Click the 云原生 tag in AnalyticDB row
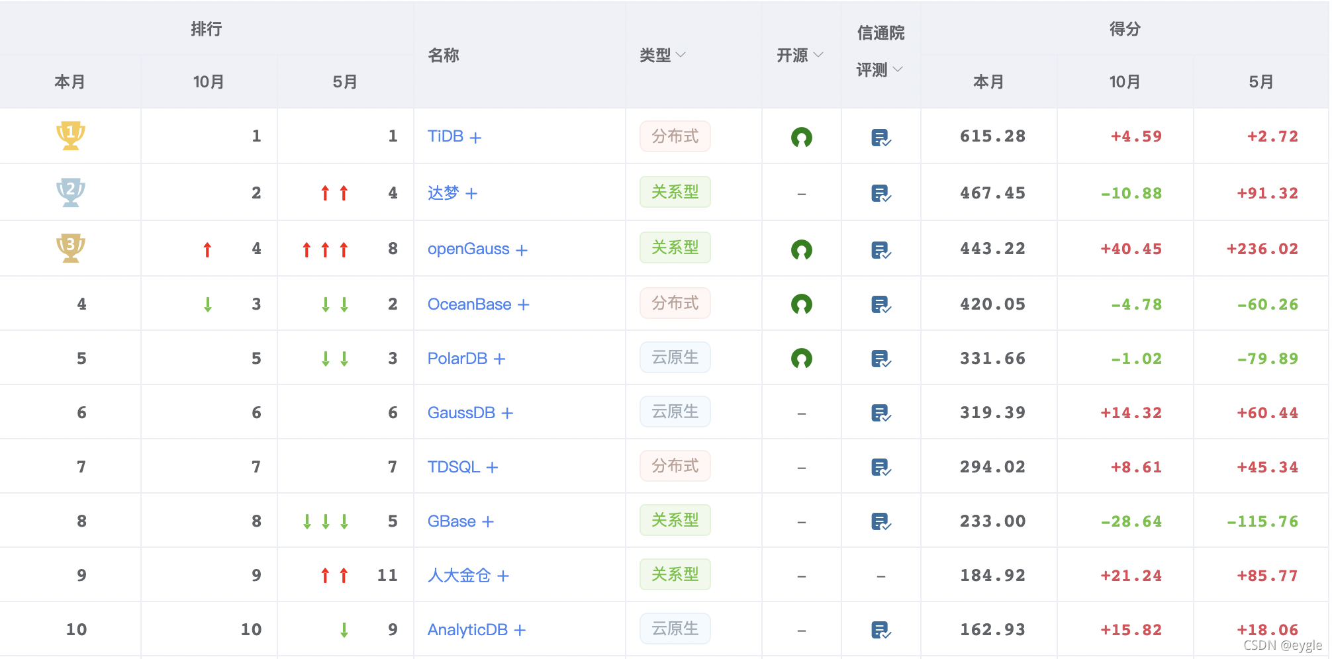This screenshot has height=659, width=1332. tap(675, 629)
